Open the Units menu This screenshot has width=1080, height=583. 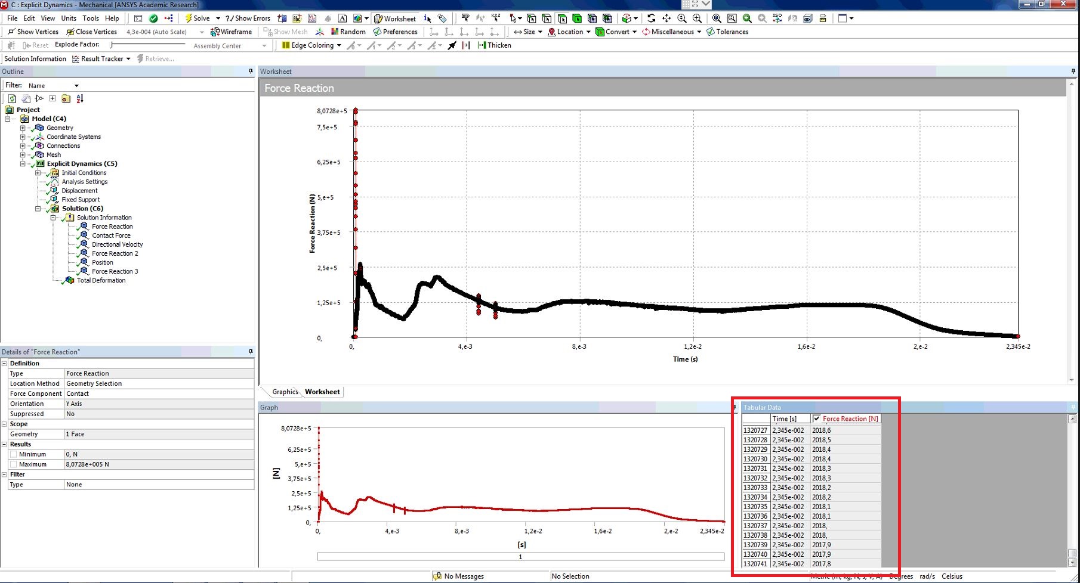click(x=69, y=18)
